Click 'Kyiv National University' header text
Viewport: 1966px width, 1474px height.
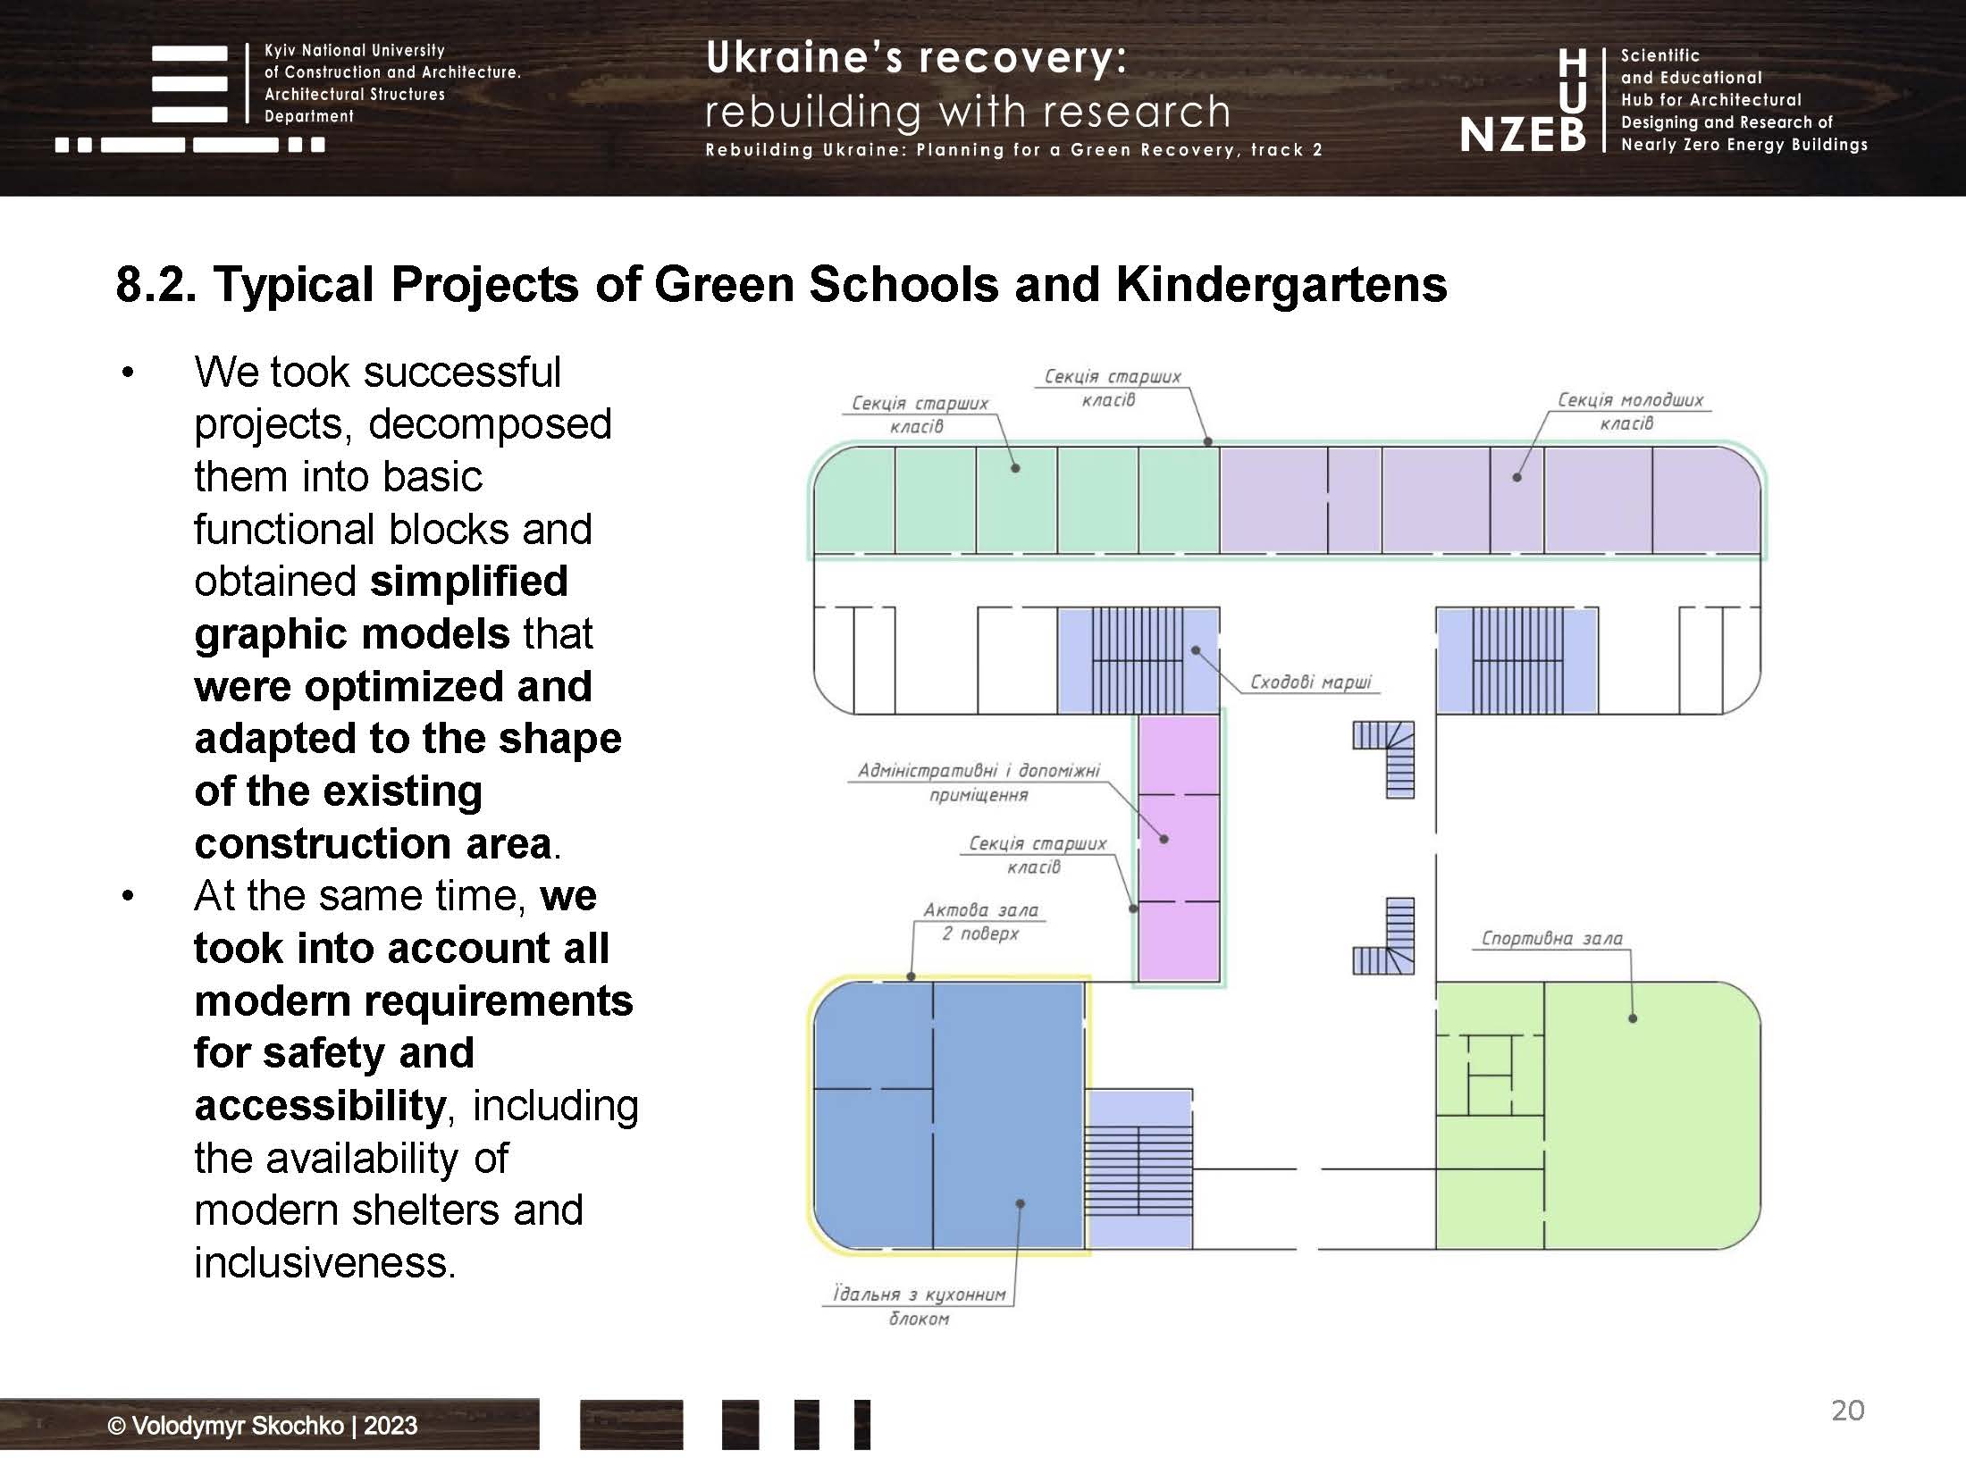(x=354, y=51)
